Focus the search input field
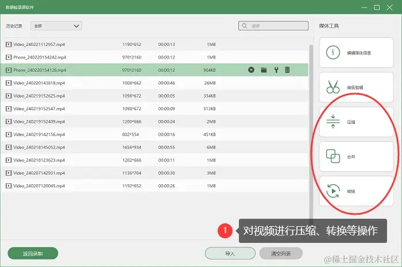Screen dimensions: 402x267 point(273,26)
